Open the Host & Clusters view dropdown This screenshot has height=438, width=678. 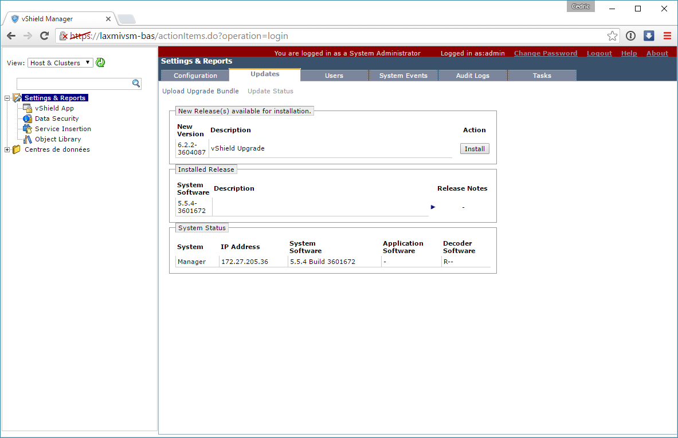pos(60,62)
